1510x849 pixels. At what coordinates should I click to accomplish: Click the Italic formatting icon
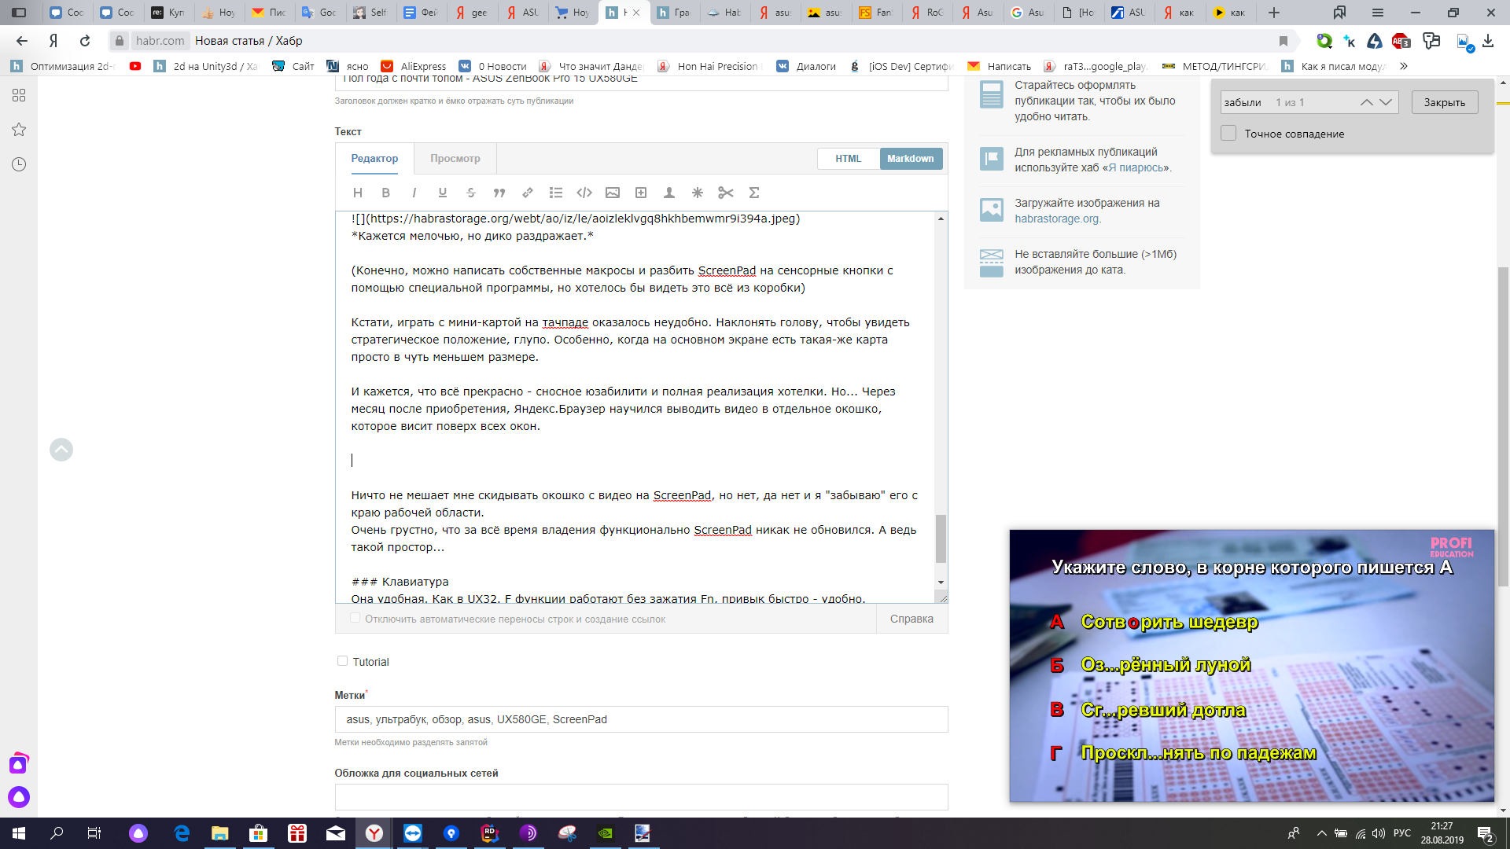click(x=414, y=193)
